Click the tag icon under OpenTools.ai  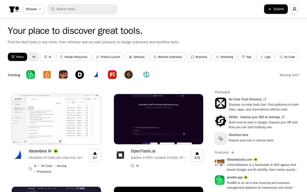pyautogui.click(x=133, y=166)
